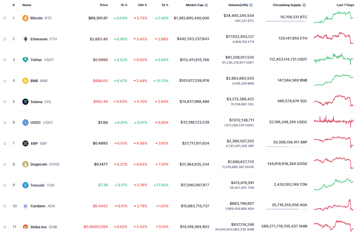
Task: Open the Tether USDT coin page
Action: [42, 60]
